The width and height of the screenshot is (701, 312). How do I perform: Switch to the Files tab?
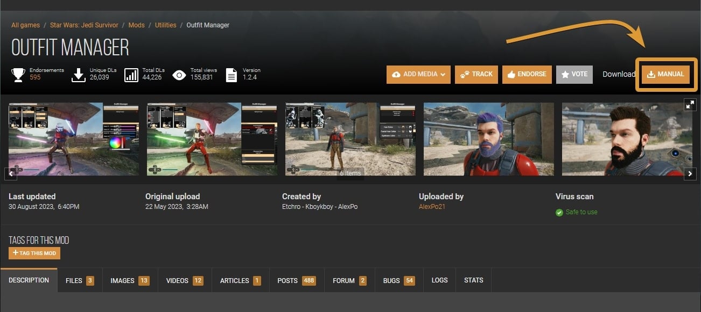pyautogui.click(x=80, y=280)
